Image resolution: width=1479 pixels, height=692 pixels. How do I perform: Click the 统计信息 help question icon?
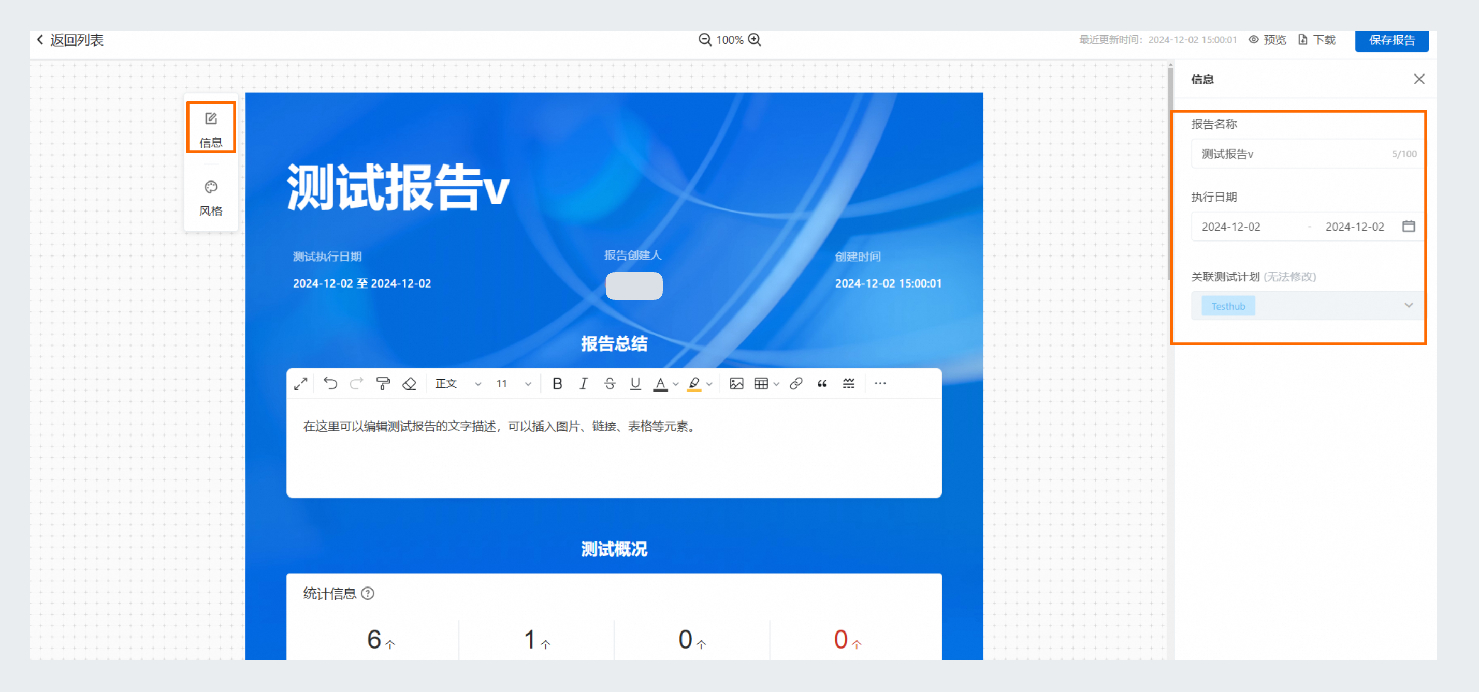coord(368,593)
